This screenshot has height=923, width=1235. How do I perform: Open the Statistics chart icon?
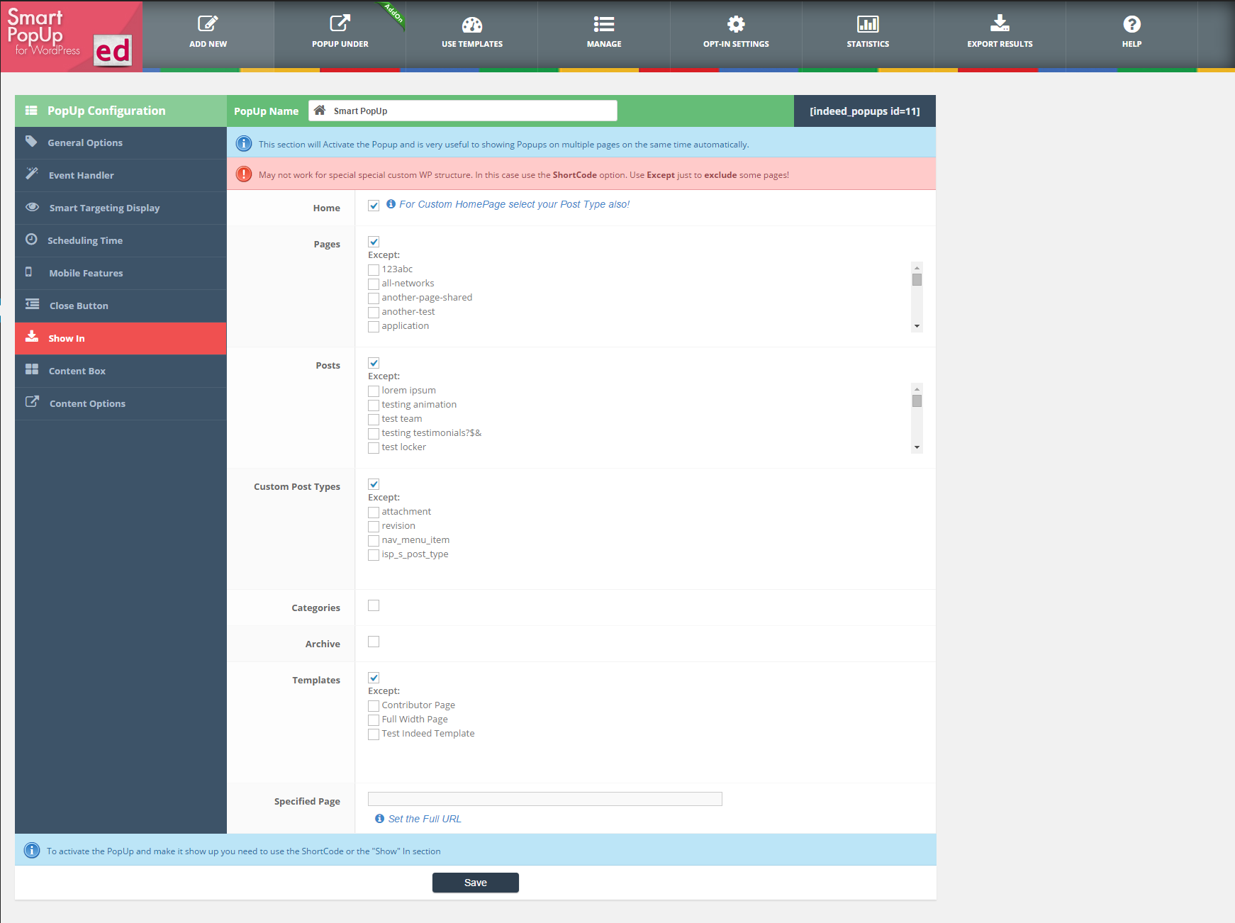pyautogui.click(x=868, y=24)
